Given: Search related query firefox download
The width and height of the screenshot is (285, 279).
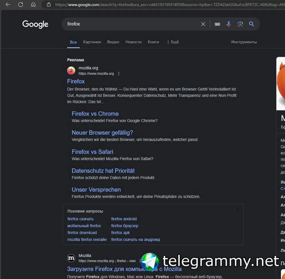Looking at the screenshot, I should [82, 233].
